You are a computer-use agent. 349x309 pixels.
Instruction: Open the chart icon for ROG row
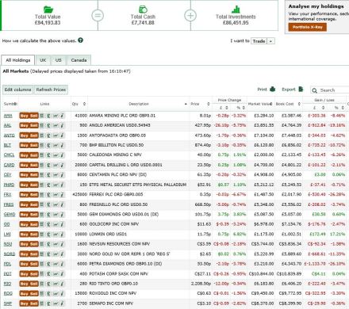pos(56,294)
